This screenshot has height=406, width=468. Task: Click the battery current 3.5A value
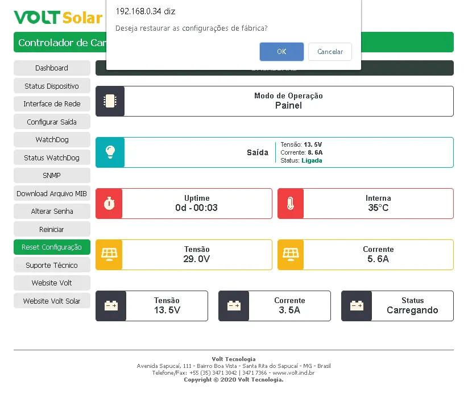coord(289,310)
